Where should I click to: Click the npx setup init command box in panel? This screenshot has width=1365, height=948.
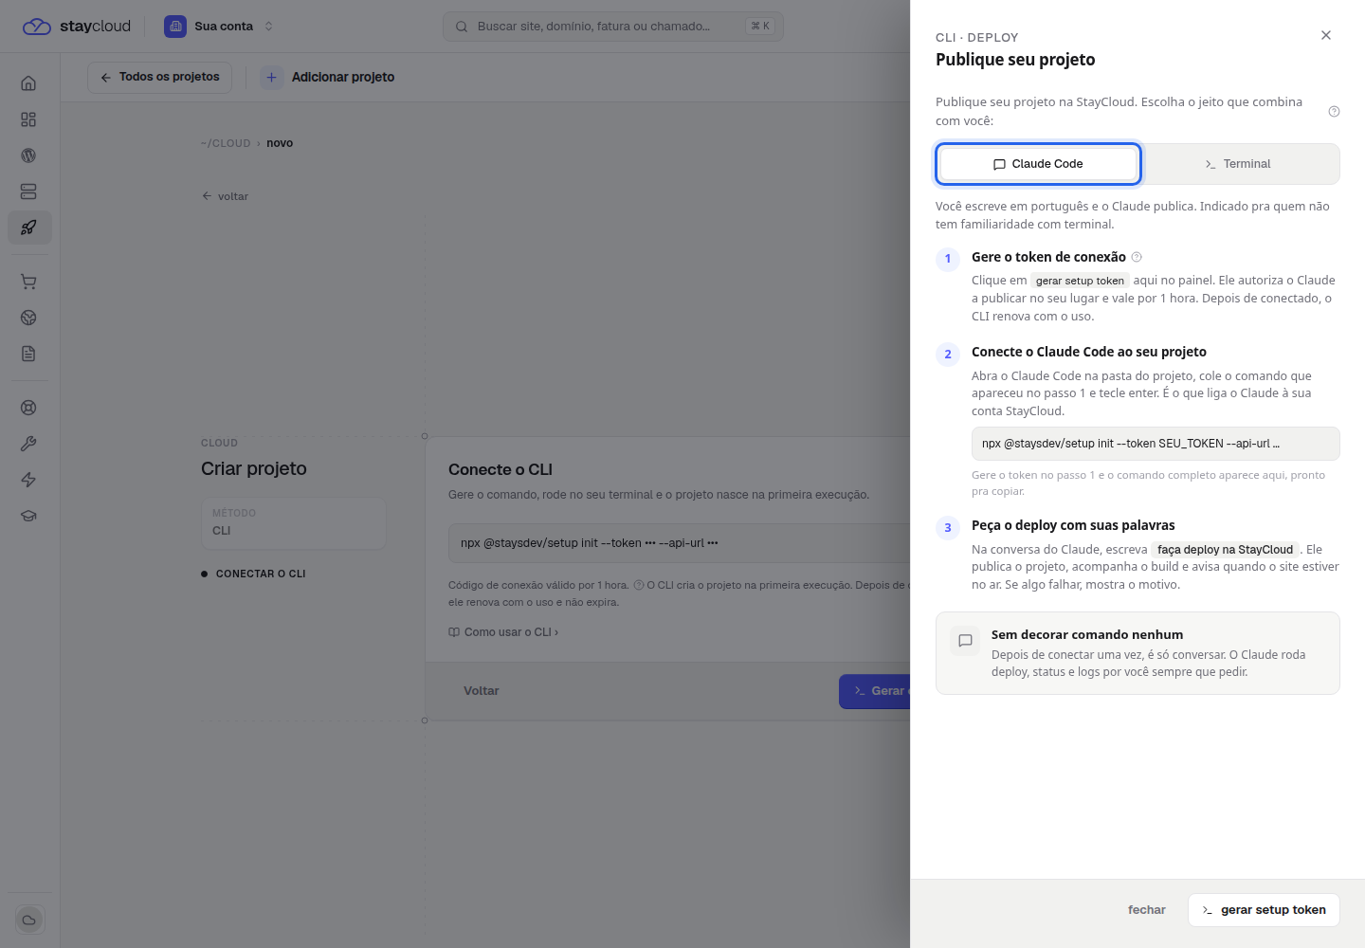coord(1156,444)
